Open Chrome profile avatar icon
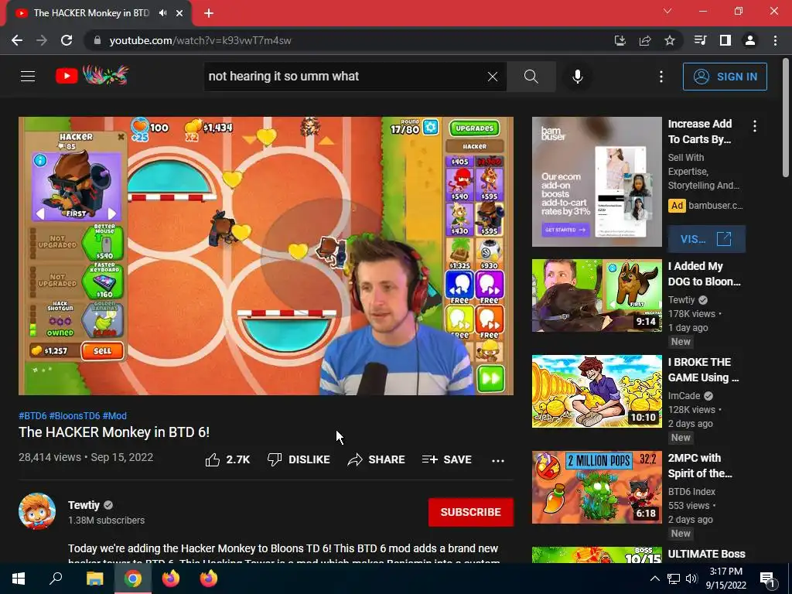The image size is (792, 594). pos(750,40)
